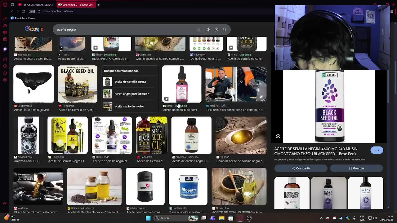
Task: Click the Compartir share button
Action: click(301, 168)
